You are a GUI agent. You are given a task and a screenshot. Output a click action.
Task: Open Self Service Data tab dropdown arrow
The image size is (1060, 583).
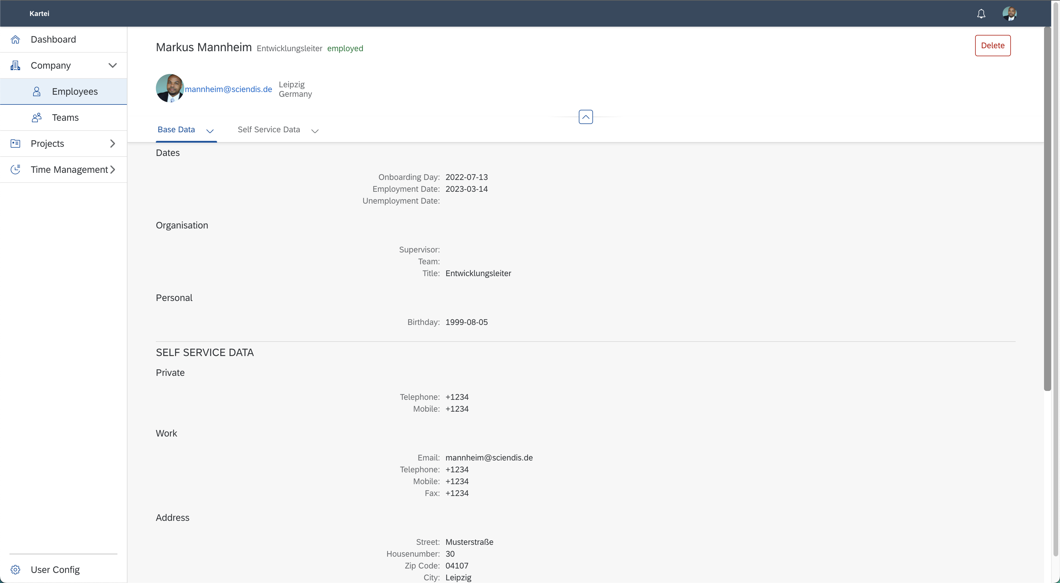pos(315,131)
